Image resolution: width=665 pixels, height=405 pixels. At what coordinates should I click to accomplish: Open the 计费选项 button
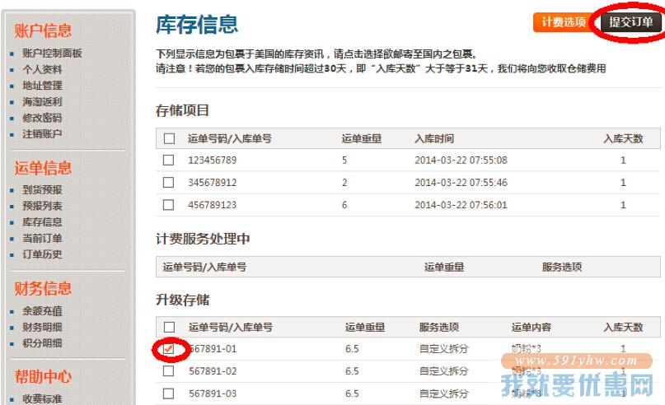[x=563, y=22]
